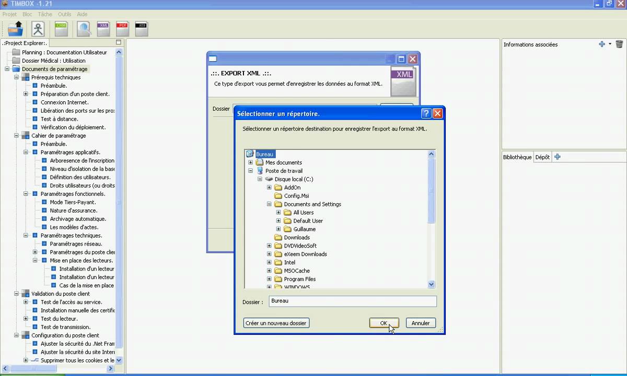Screen dimensions: 627x376
Task: Confirm directory selection with OK
Action: [x=384, y=323]
